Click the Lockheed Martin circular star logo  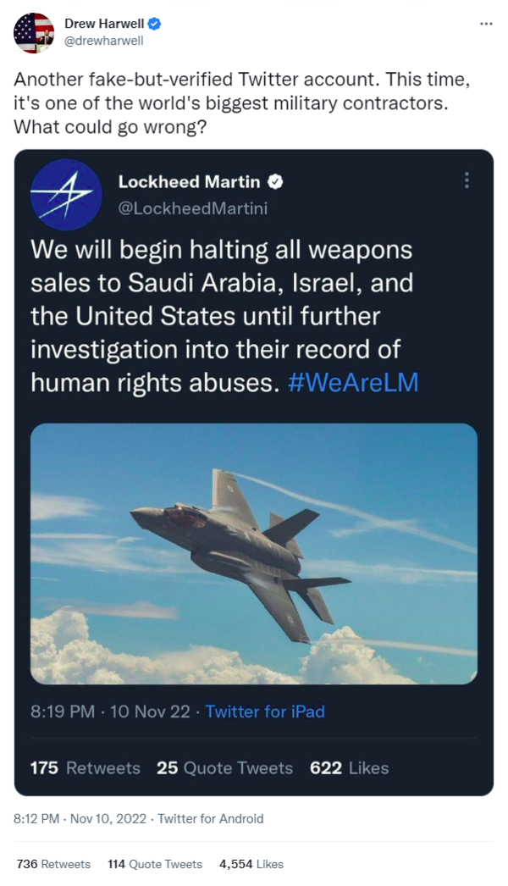(x=66, y=195)
